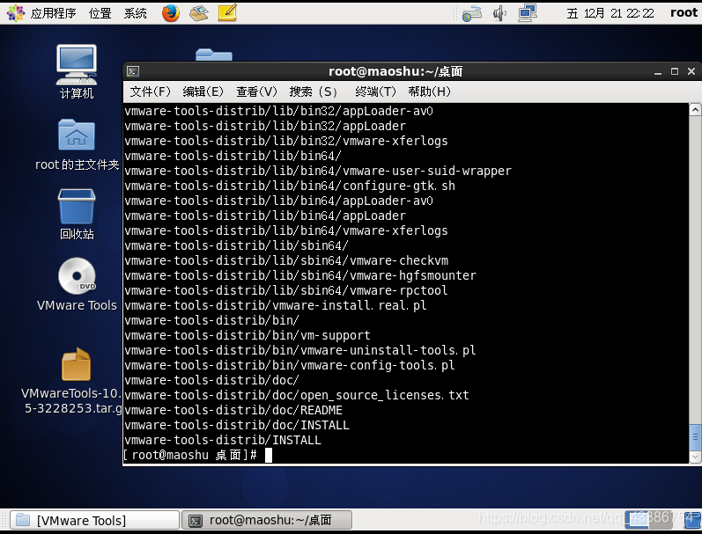Click the line vmware-tools-distrib/doc/INSTALL
702x534 pixels.
coord(237,425)
